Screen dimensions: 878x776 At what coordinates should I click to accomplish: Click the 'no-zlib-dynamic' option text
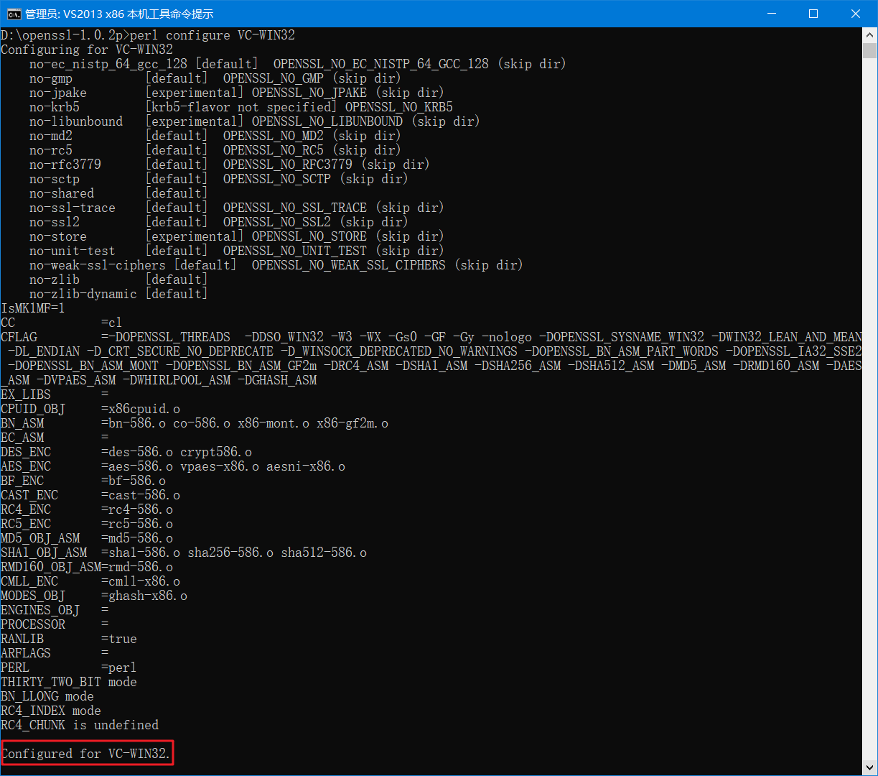83,294
